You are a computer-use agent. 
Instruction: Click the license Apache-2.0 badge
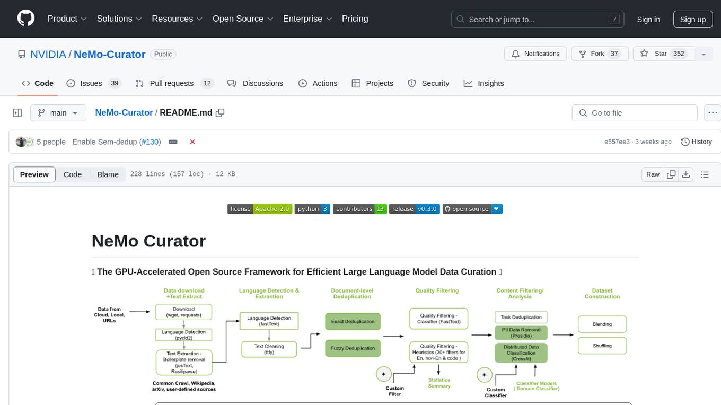(x=260, y=209)
